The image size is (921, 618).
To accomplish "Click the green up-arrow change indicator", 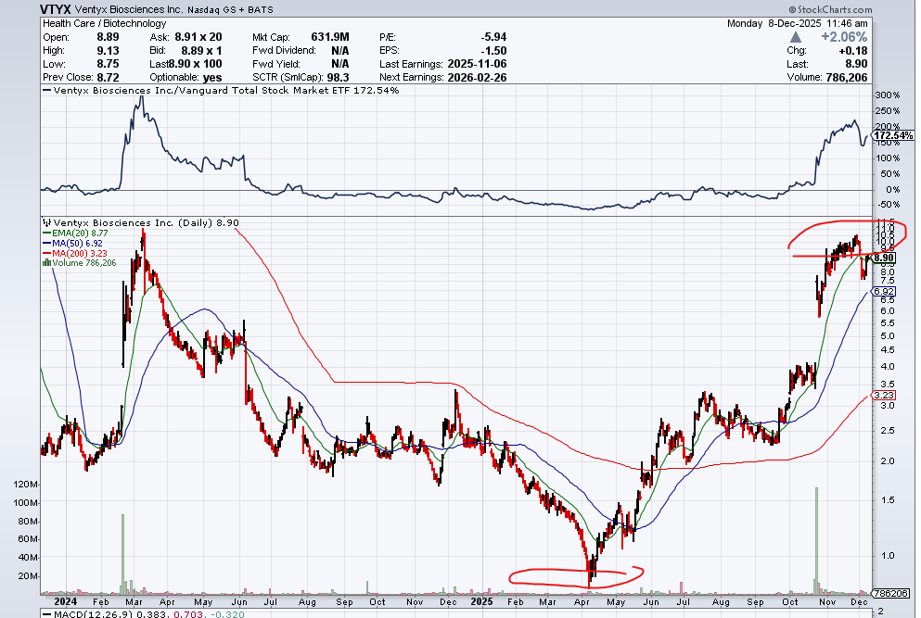I will pos(795,37).
